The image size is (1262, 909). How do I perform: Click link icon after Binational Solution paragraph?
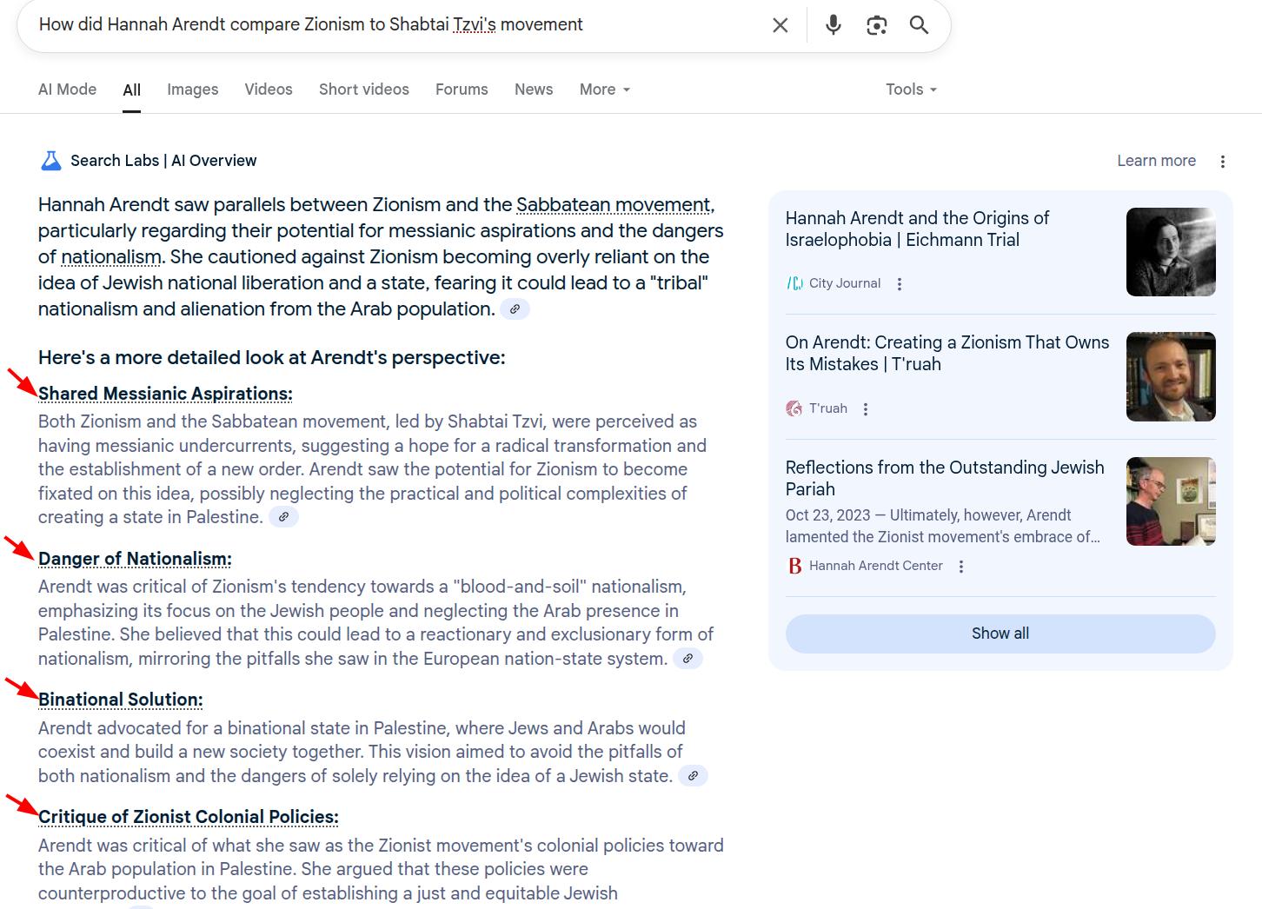693,776
